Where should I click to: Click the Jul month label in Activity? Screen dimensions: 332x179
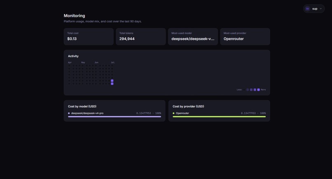[x=112, y=63]
